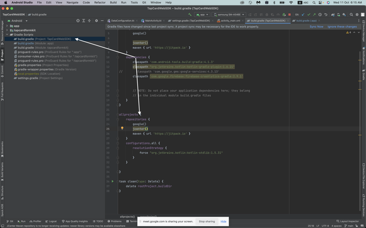This screenshot has width=366, height=228.
Task: Switch to the DataConfiguration.kt tab
Action: [122, 21]
